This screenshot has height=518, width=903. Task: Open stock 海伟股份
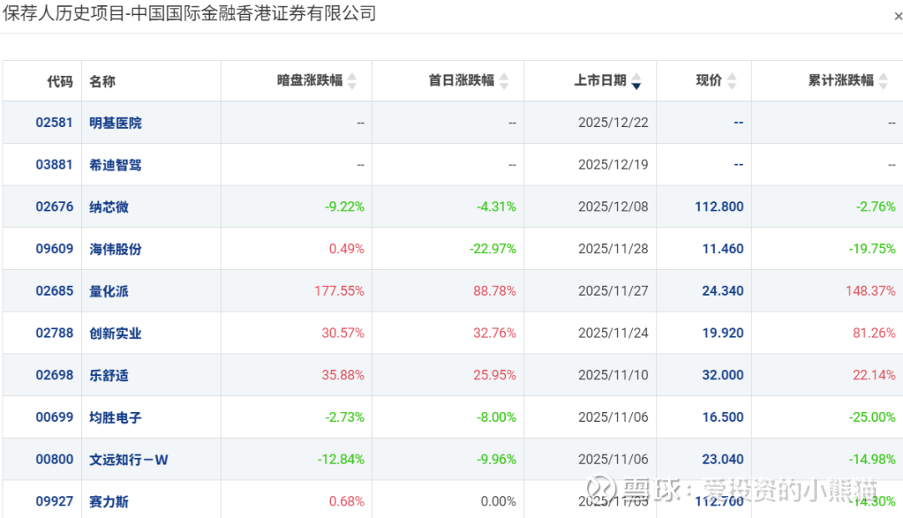(115, 249)
